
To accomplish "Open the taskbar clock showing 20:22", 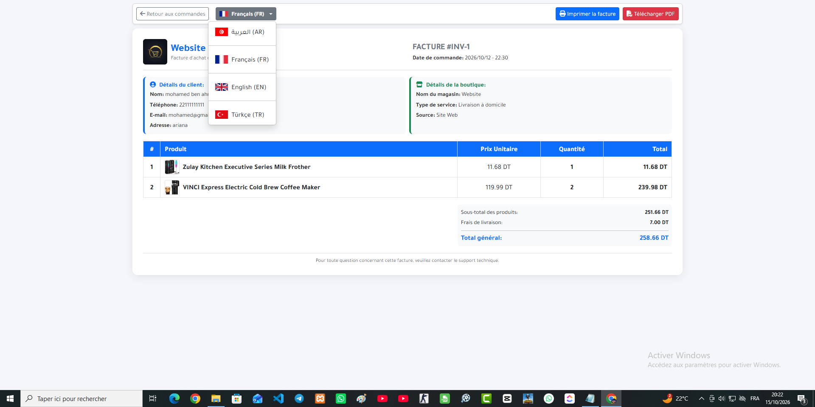I will pyautogui.click(x=778, y=399).
